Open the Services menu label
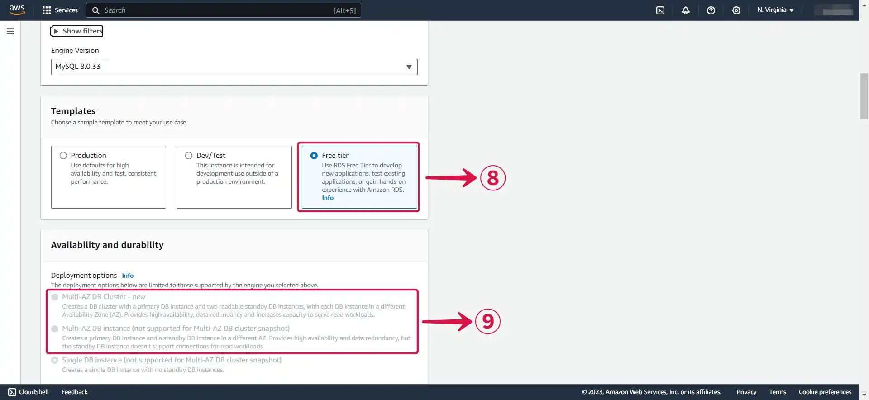 tap(66, 10)
